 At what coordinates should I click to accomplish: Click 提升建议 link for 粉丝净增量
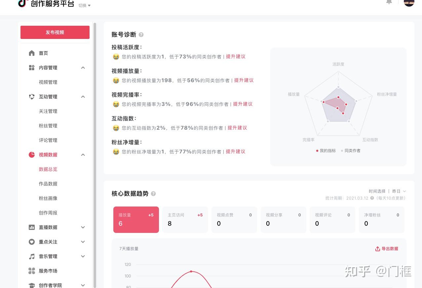236,152
